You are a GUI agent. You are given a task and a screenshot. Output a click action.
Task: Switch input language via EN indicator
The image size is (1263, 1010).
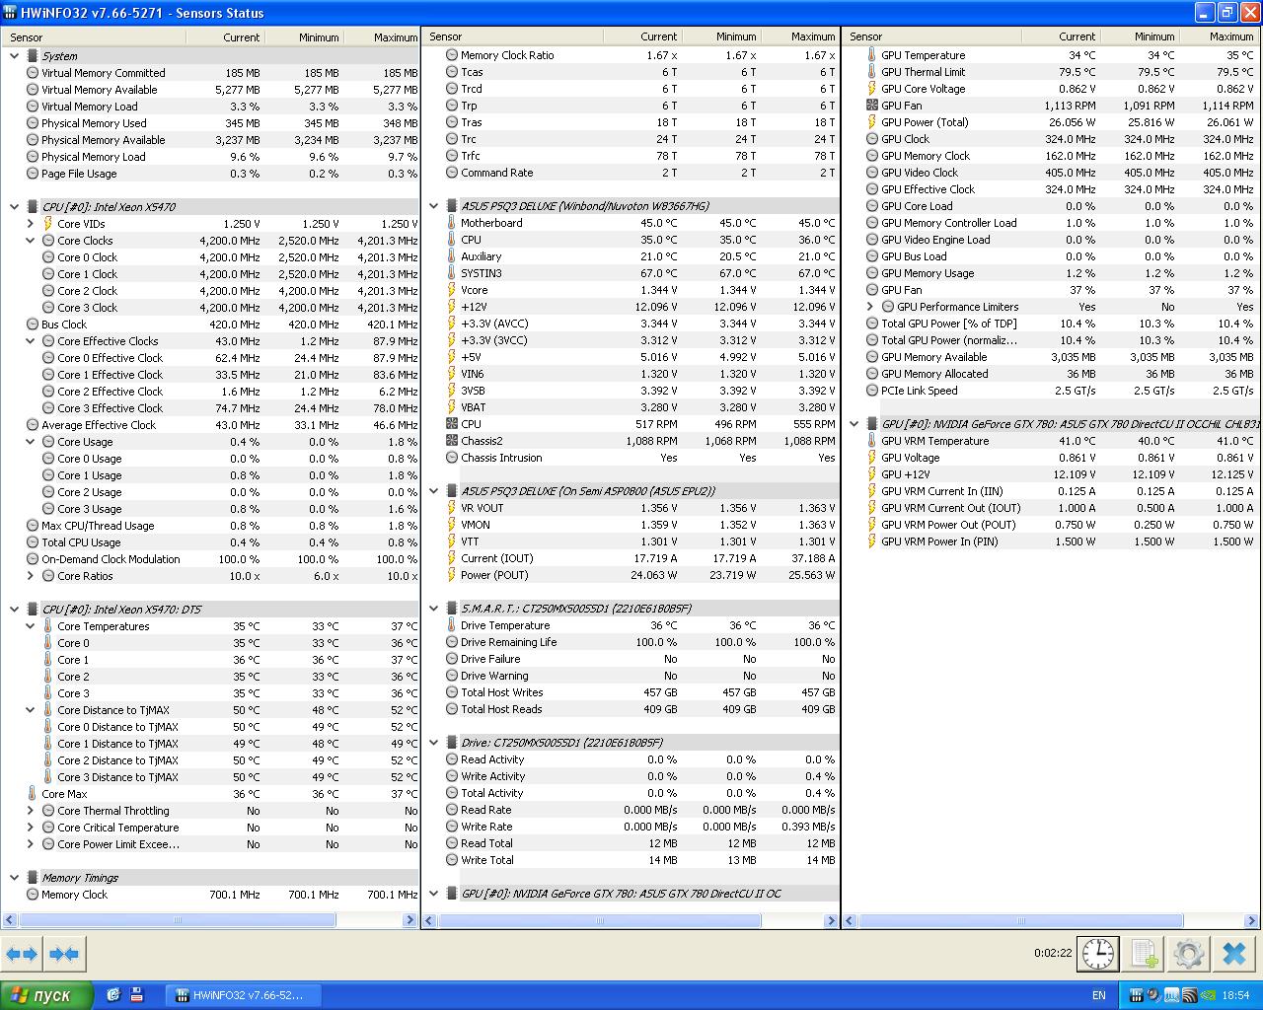1098,995
